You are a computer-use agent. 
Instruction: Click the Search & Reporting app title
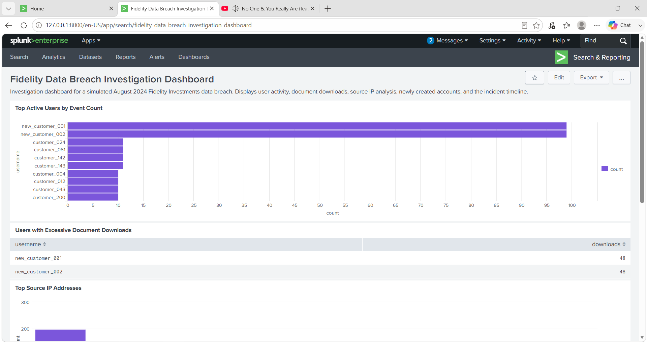(602, 58)
